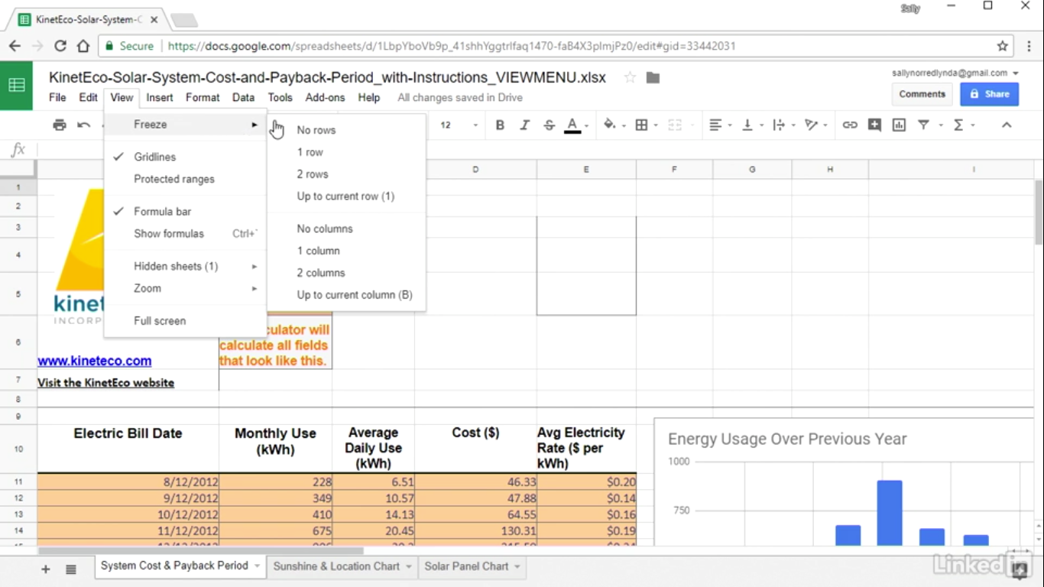The width and height of the screenshot is (1044, 587).
Task: Open text wrapping options
Action: [779, 125]
